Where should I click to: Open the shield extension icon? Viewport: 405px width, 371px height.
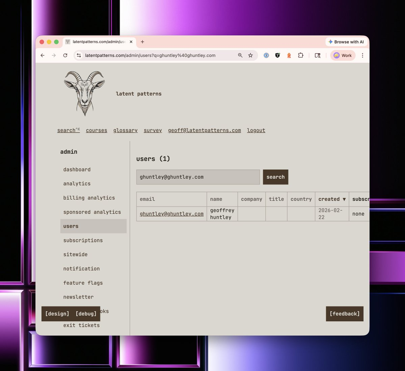tap(277, 55)
